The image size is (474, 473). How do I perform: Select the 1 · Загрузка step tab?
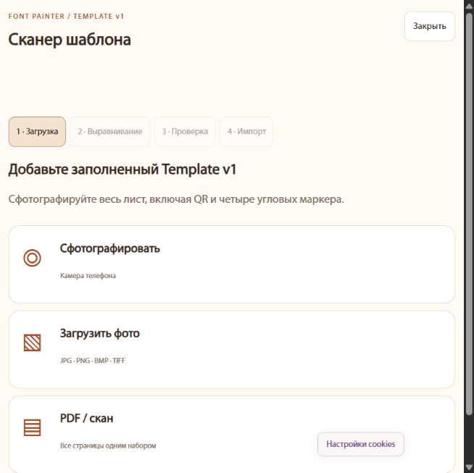tap(37, 132)
